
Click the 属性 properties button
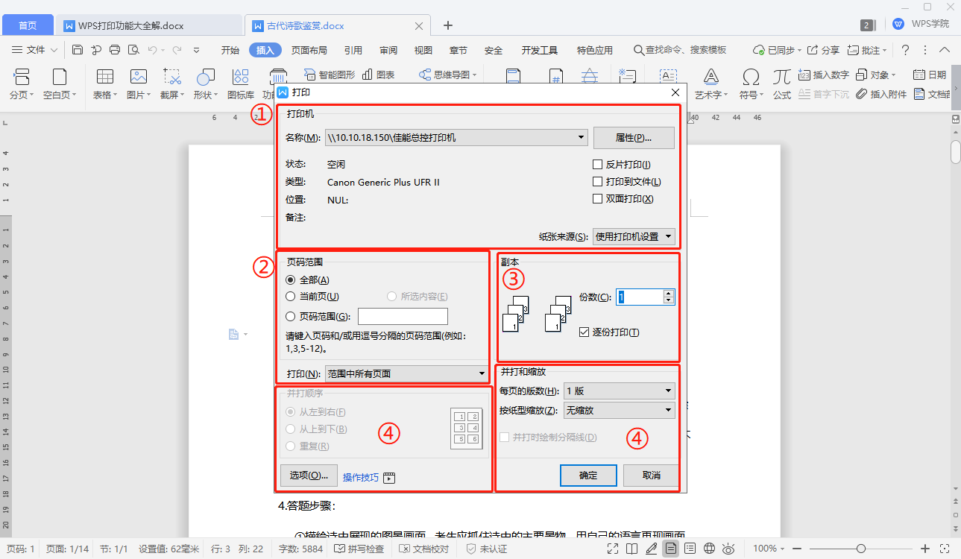[634, 138]
